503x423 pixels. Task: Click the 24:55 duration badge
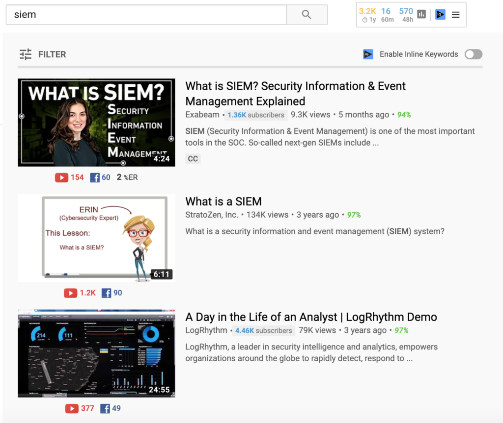coord(159,390)
